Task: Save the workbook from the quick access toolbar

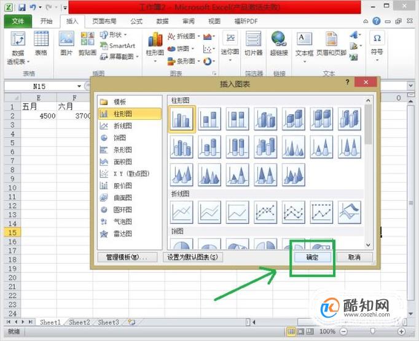Action: 22,7
